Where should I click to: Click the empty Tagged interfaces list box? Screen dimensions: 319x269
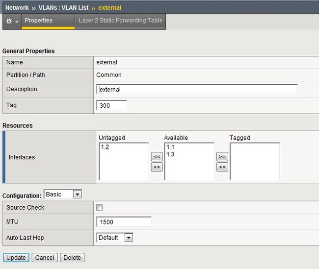coord(255,161)
